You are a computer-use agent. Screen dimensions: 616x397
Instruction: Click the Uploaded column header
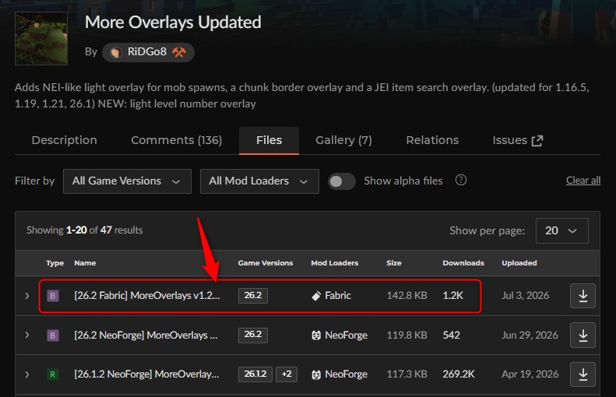[519, 263]
